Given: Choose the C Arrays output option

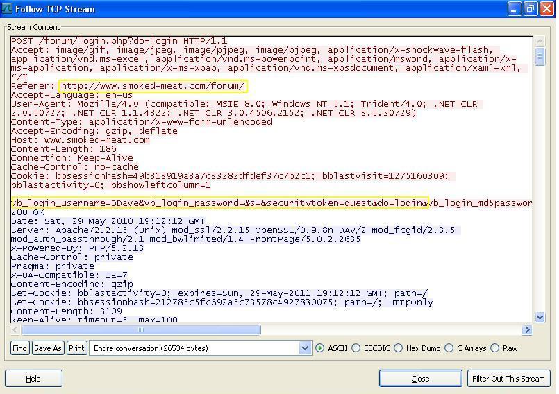Looking at the screenshot, I should (449, 348).
